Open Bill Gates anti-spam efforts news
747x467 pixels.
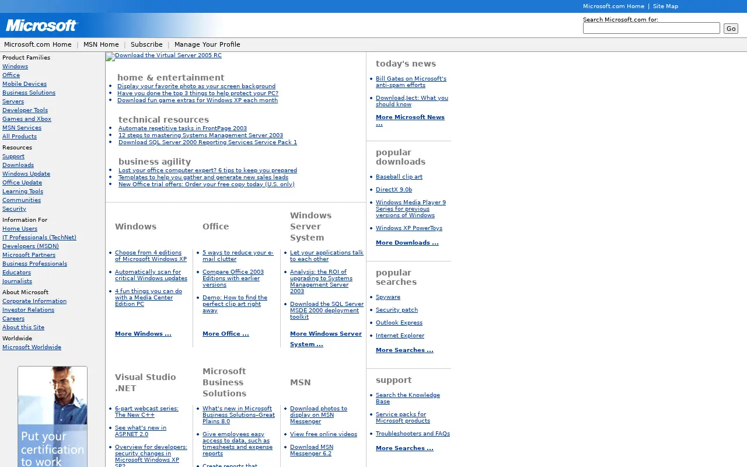tap(411, 82)
